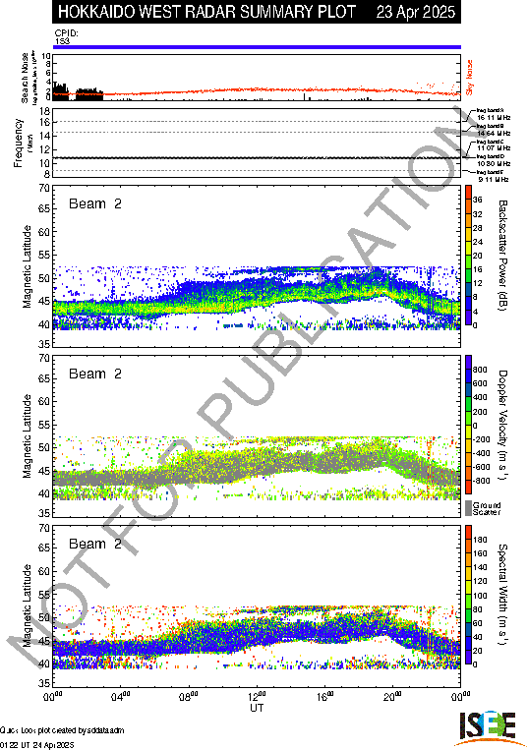Click the Beam 2 label in velocity panel
This screenshot has width=527, height=750.
(95, 374)
